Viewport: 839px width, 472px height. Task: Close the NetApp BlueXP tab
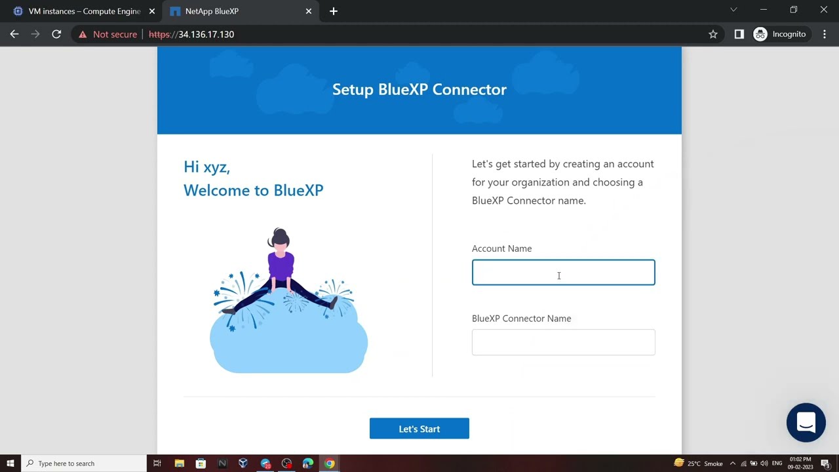coord(309,11)
